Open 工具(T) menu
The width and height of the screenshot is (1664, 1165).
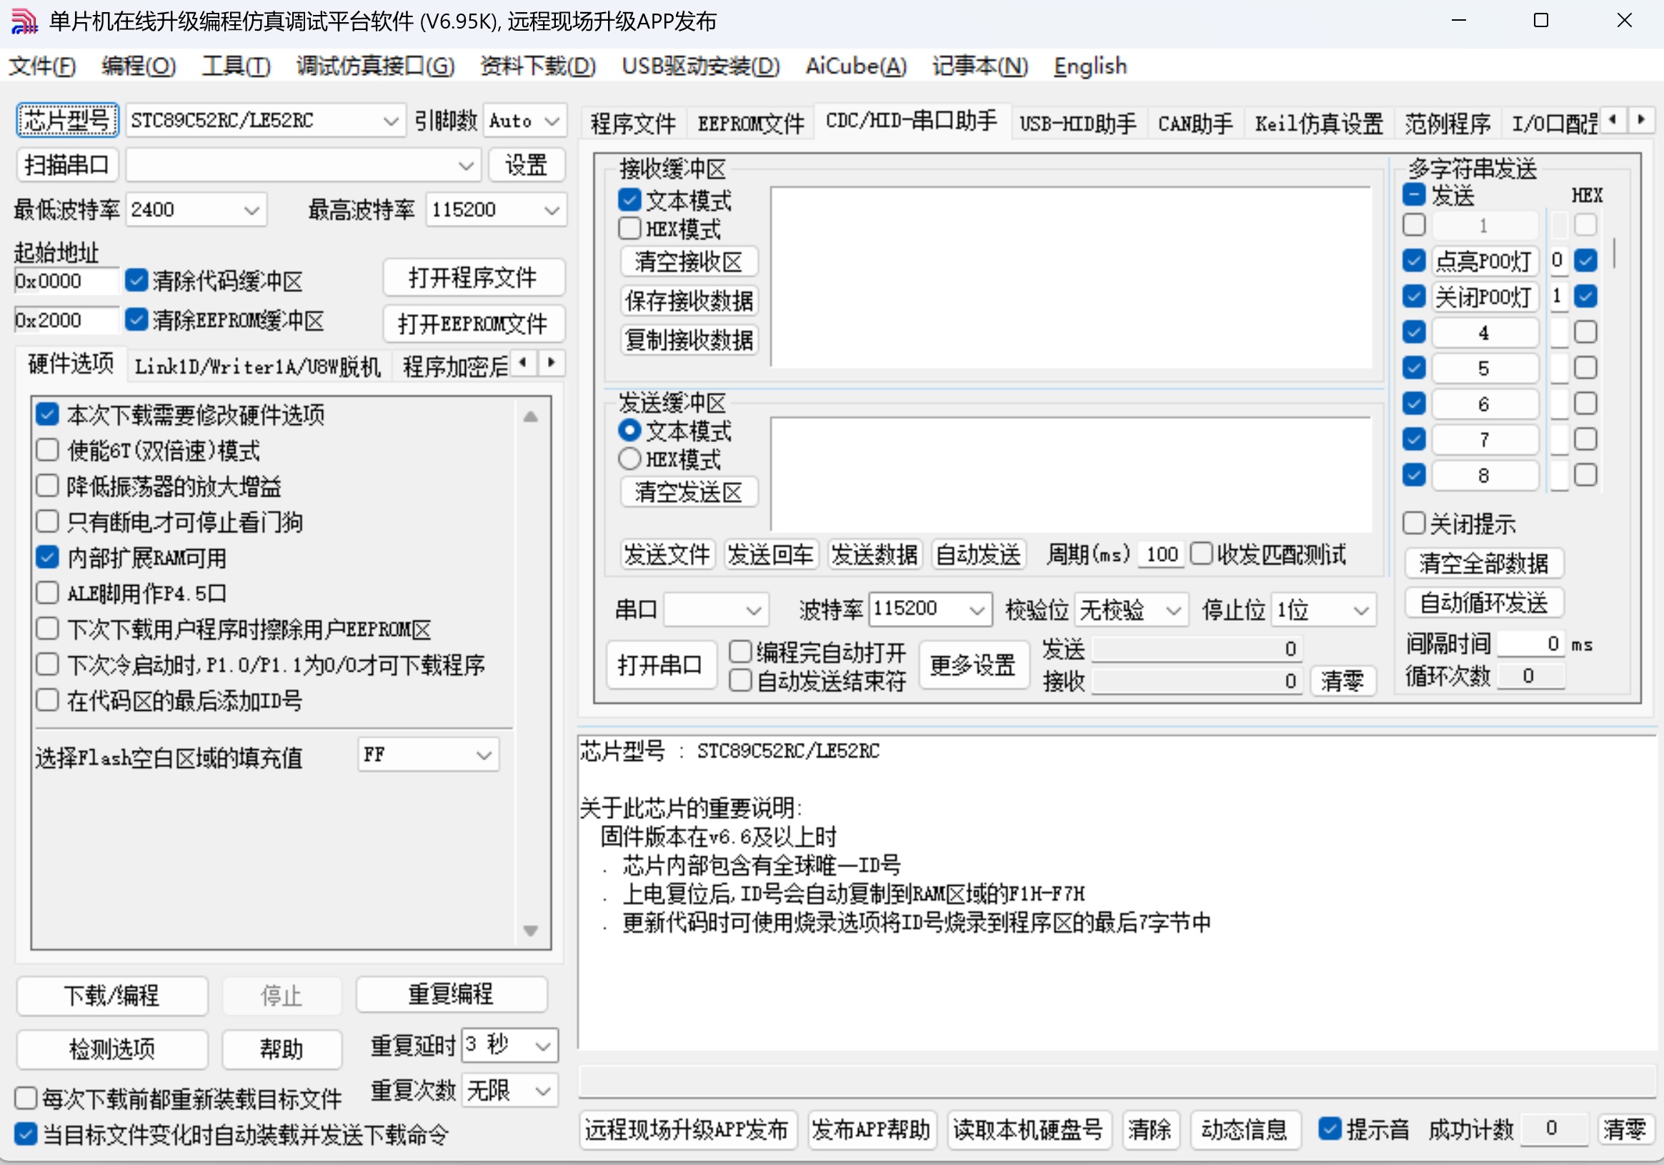click(x=236, y=66)
